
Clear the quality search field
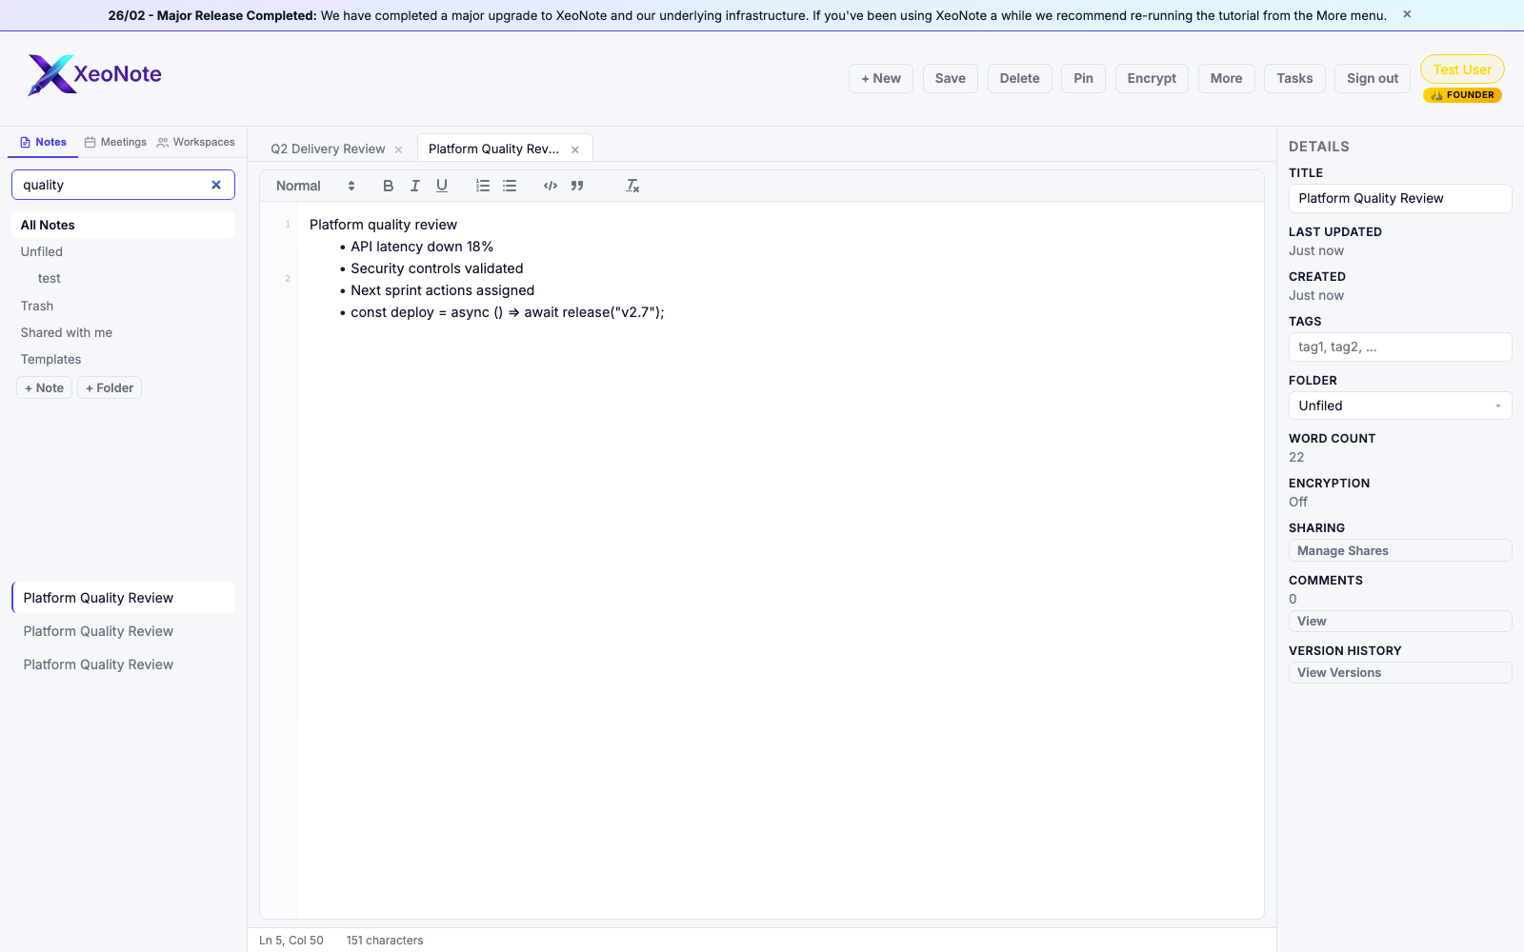(x=216, y=185)
